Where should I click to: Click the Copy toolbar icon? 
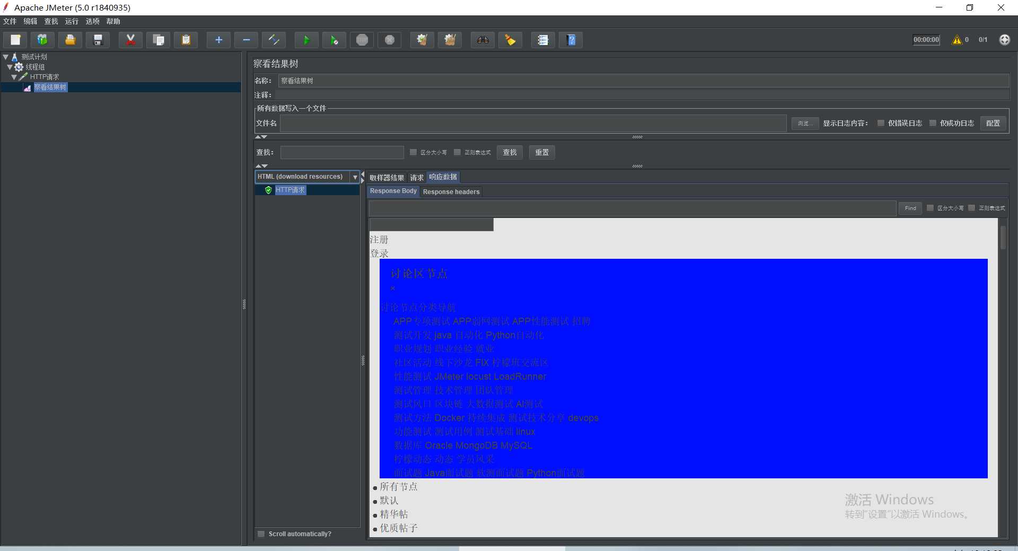tap(158, 40)
